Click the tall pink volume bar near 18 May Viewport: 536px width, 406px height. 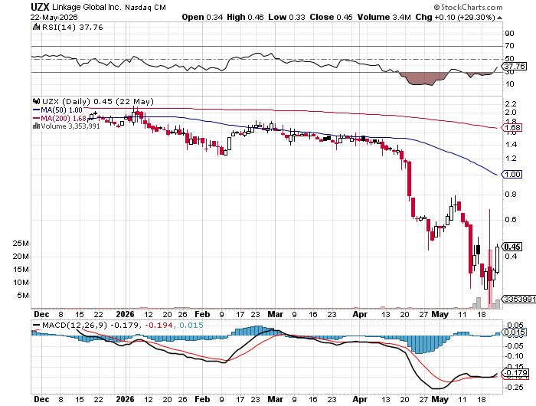[490, 279]
